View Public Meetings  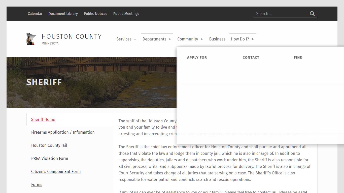click(126, 14)
